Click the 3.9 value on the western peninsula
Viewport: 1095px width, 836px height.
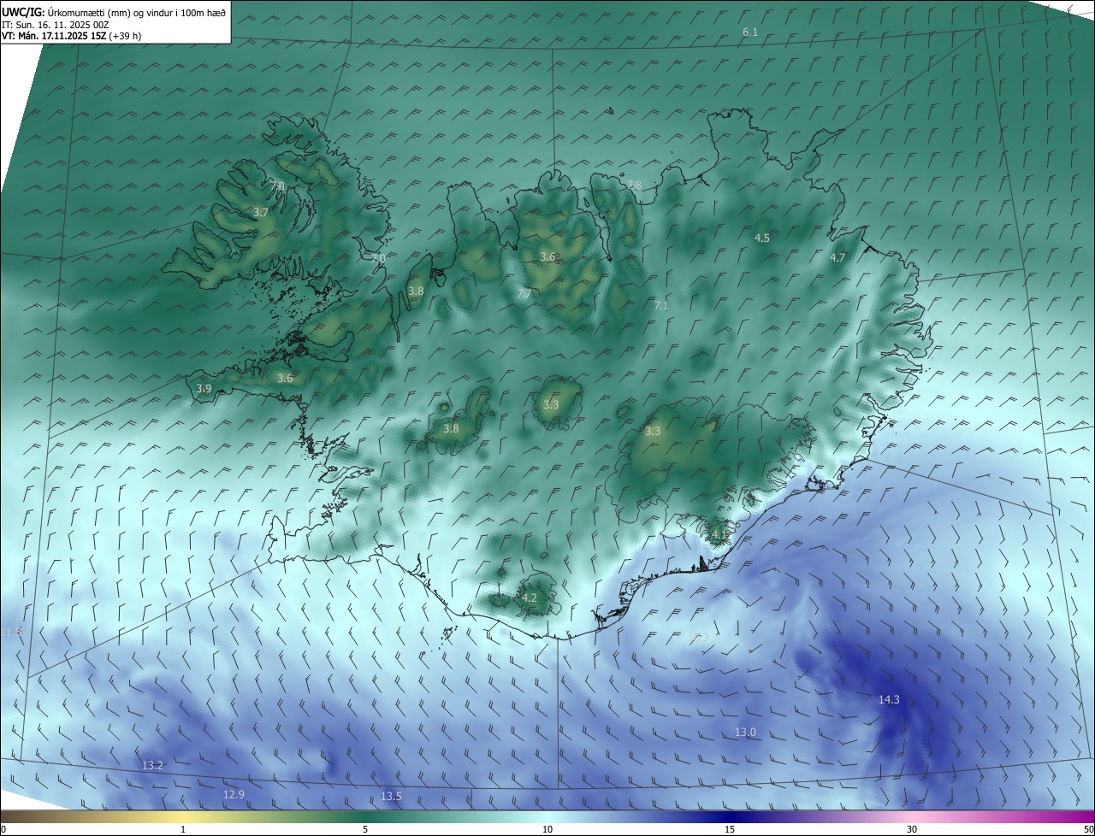tap(204, 388)
